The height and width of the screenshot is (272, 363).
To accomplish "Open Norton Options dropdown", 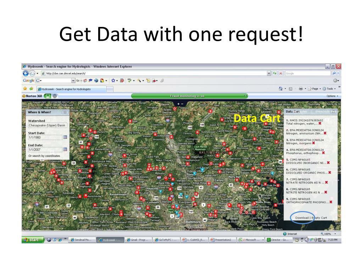I will (x=332, y=96).
